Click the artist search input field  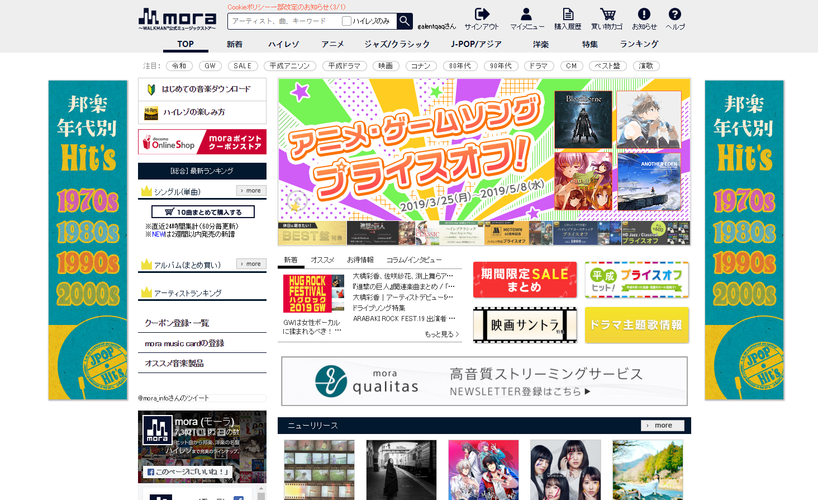point(284,21)
